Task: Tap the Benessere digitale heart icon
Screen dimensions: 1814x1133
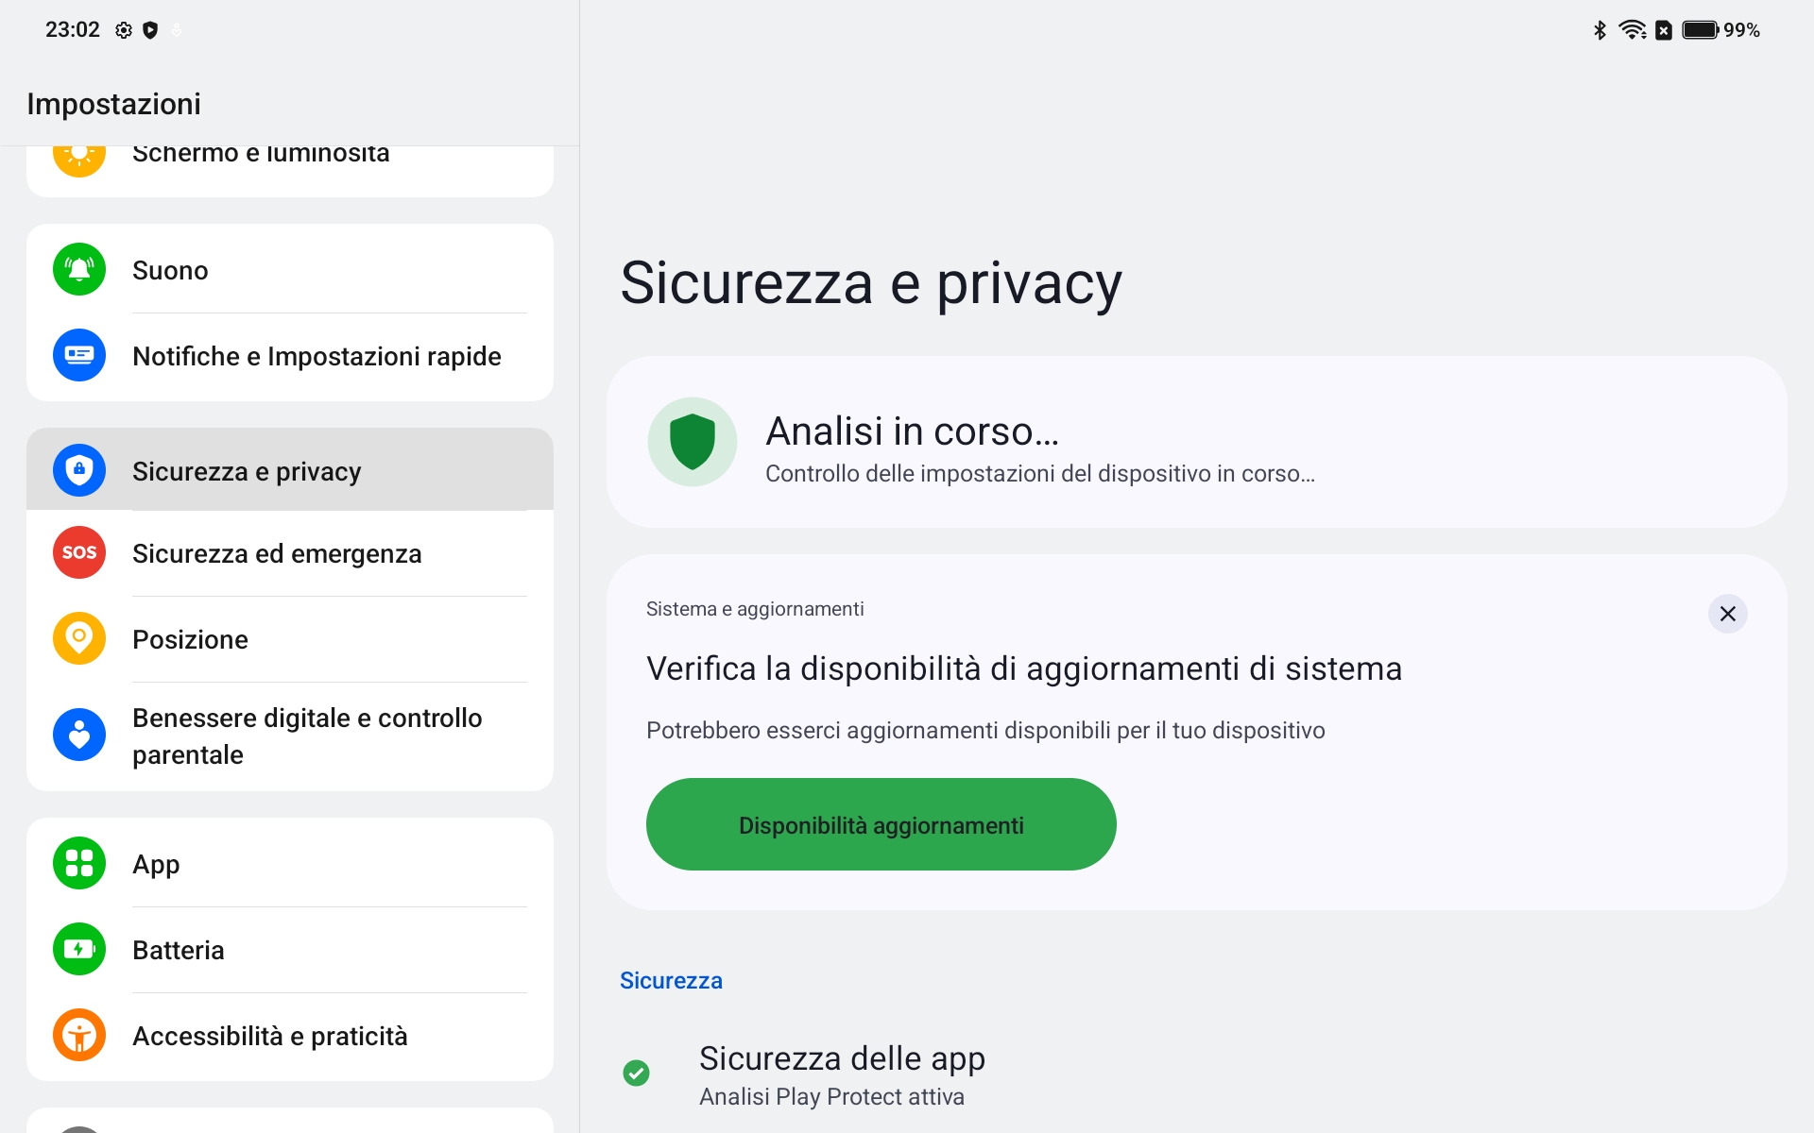Action: point(79,736)
